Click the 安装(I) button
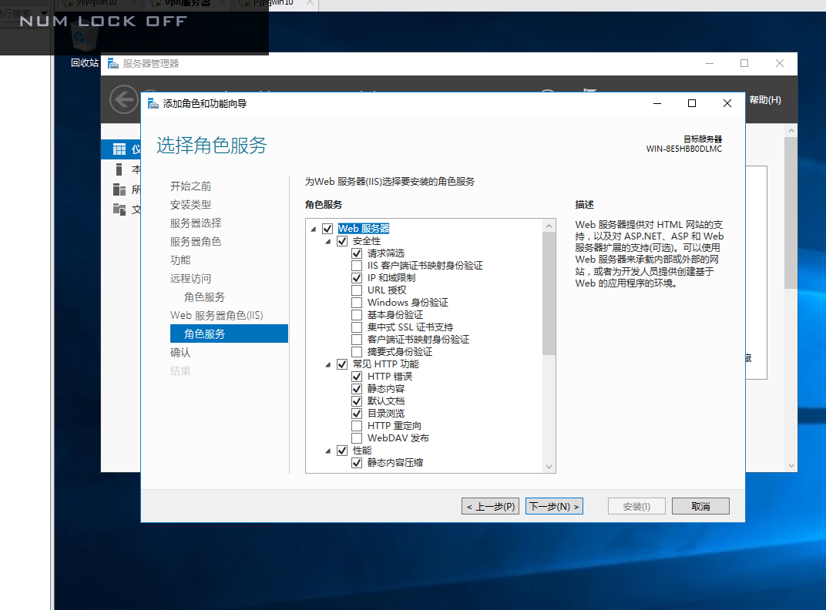 click(636, 506)
